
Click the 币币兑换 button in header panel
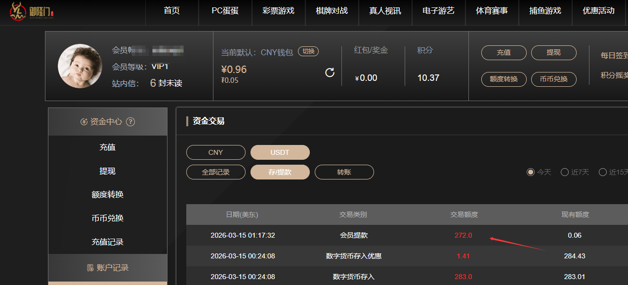pos(553,79)
